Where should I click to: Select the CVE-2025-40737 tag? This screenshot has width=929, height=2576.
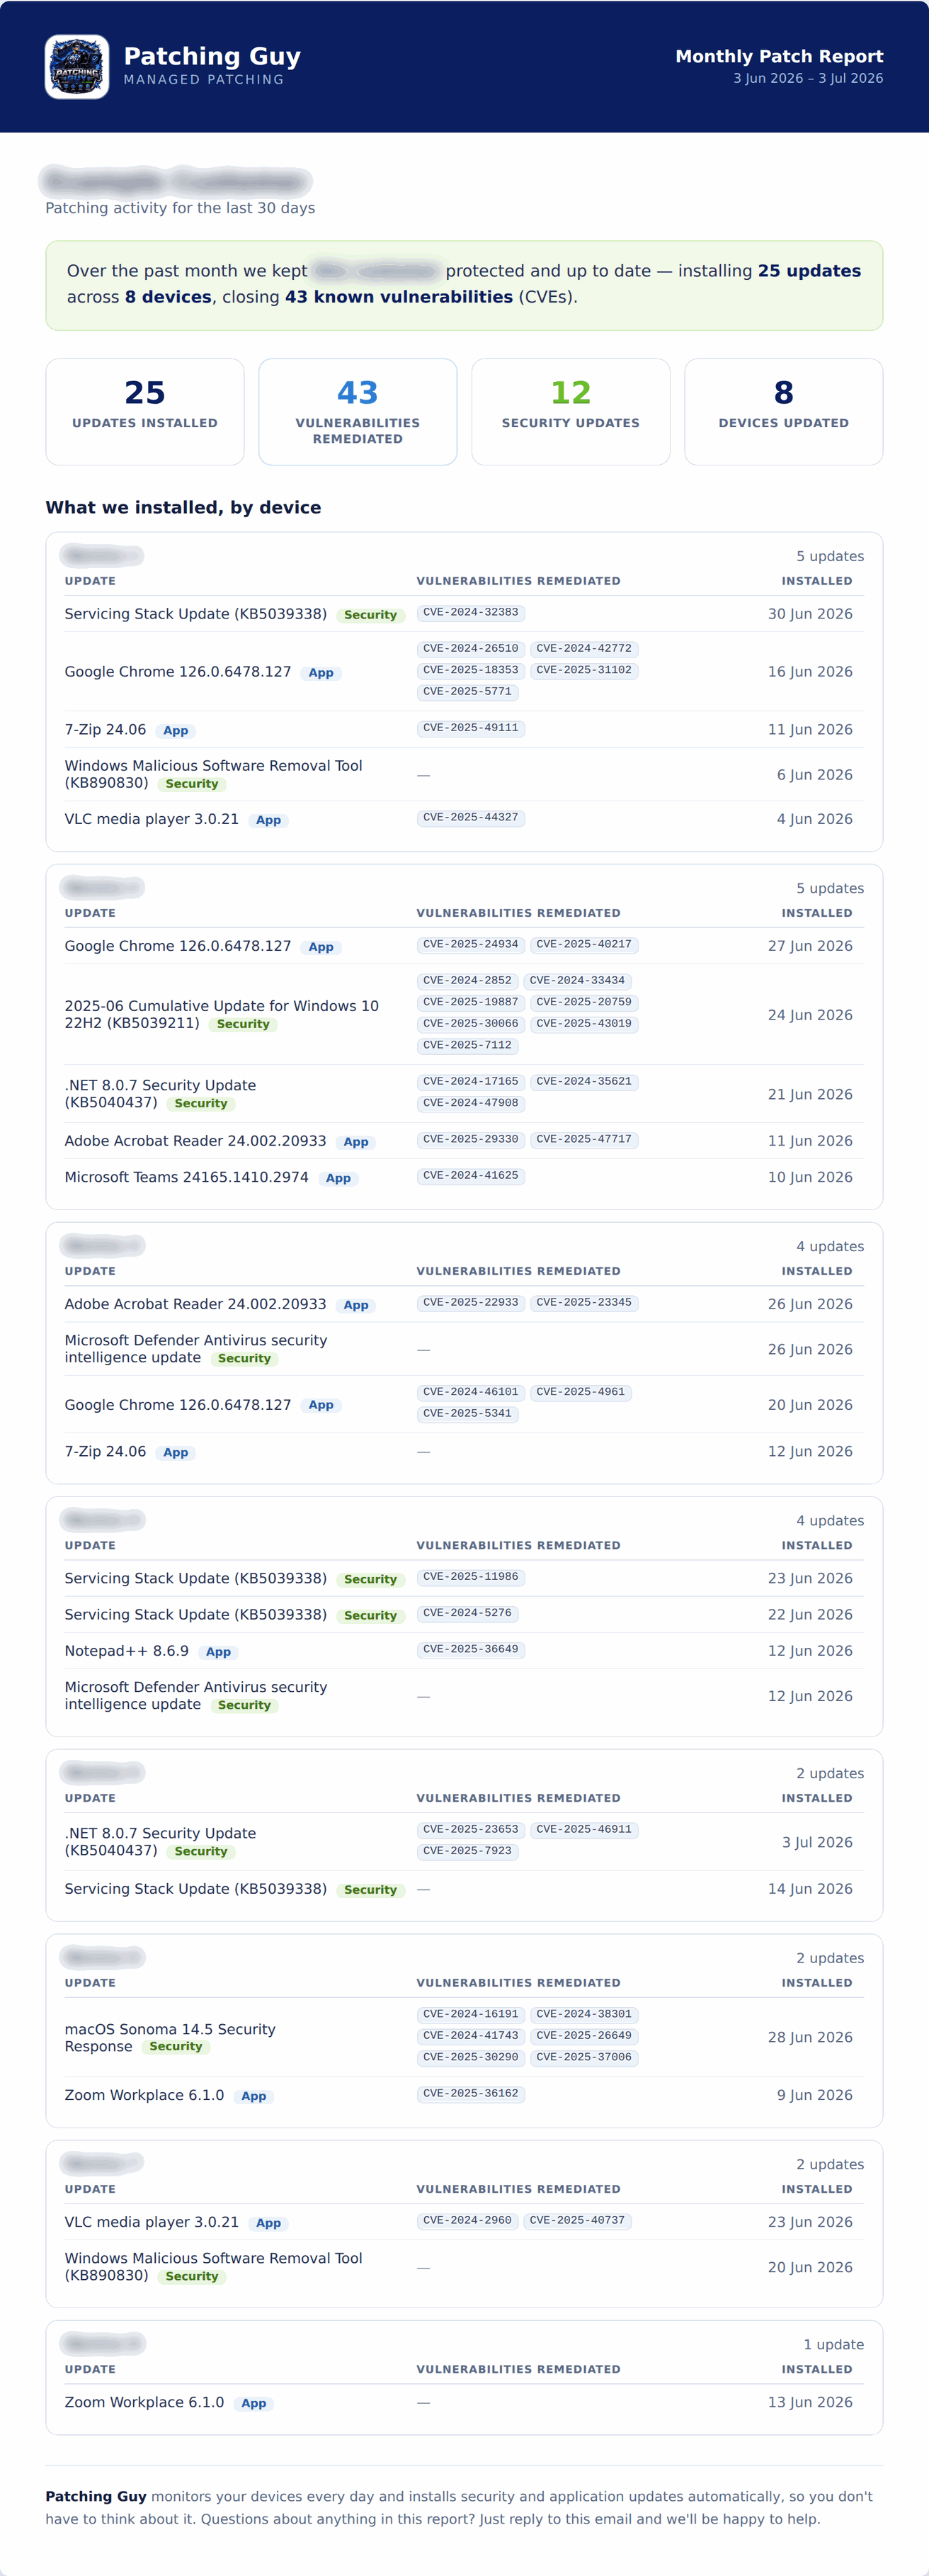(x=576, y=2221)
